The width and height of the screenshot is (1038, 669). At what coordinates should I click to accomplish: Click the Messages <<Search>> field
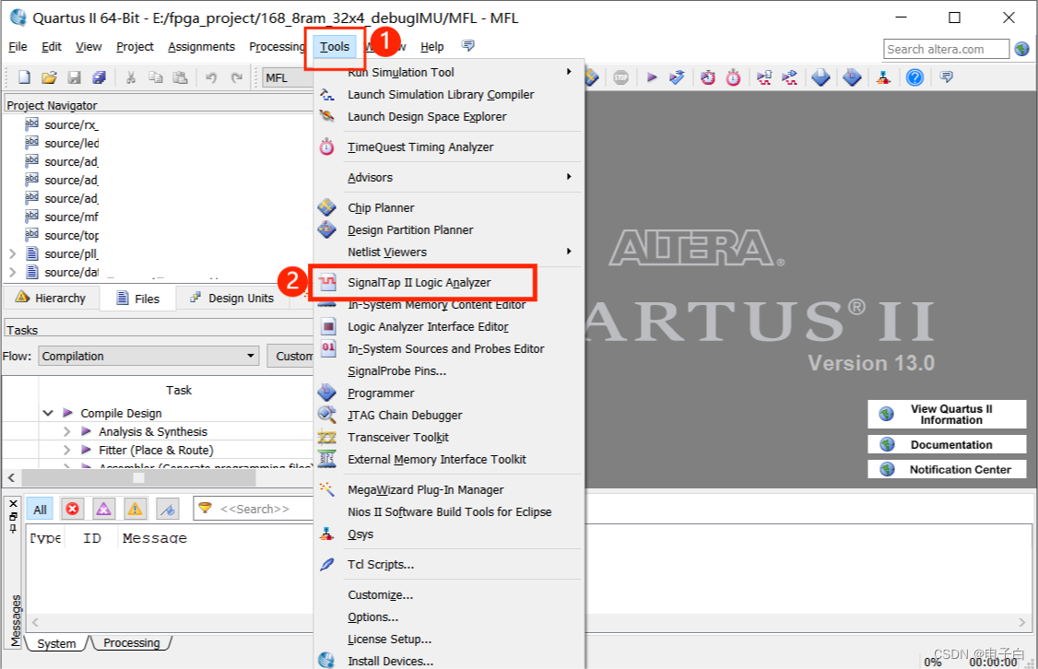point(254,509)
